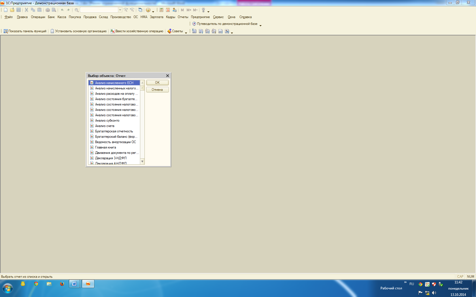Open the Calendar toolbar icon

pos(168,10)
